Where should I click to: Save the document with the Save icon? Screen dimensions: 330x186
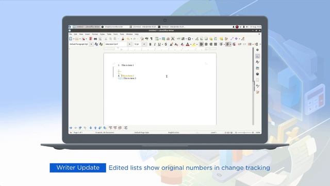[x=84, y=39]
